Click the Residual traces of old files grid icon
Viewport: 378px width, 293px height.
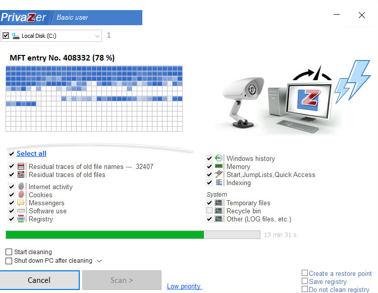[x=21, y=174]
